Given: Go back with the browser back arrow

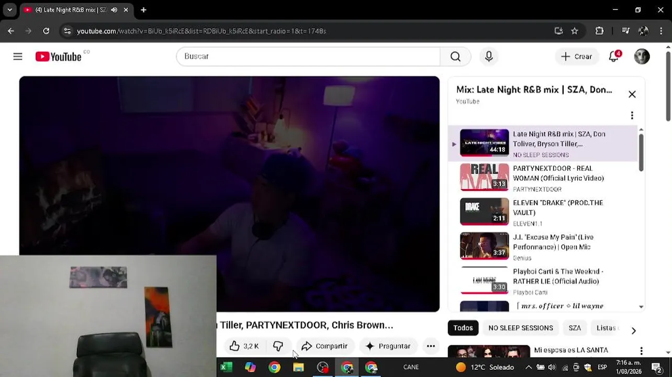Looking at the screenshot, I should click(11, 31).
